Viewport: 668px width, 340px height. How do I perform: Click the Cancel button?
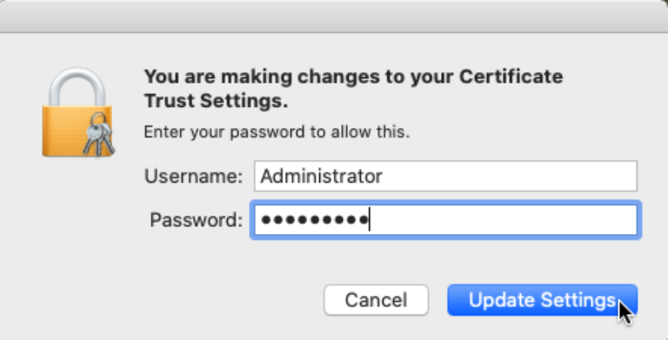click(376, 300)
